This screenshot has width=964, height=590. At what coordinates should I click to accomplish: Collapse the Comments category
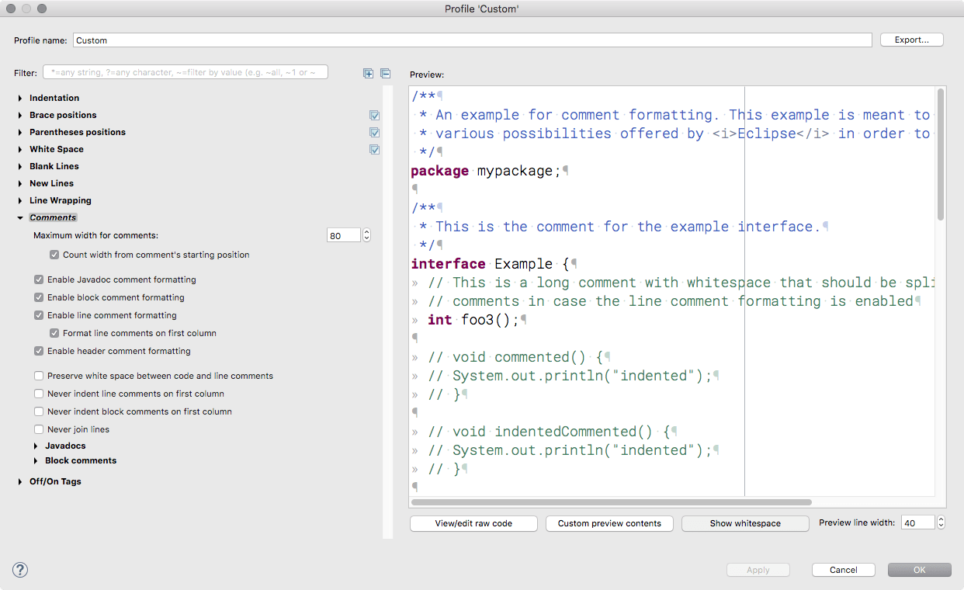[x=19, y=217]
